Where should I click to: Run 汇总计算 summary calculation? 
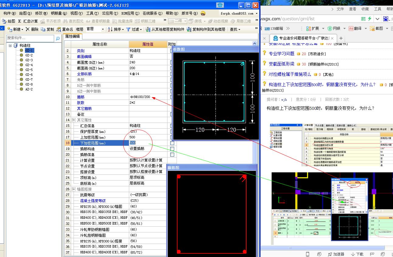28,21
